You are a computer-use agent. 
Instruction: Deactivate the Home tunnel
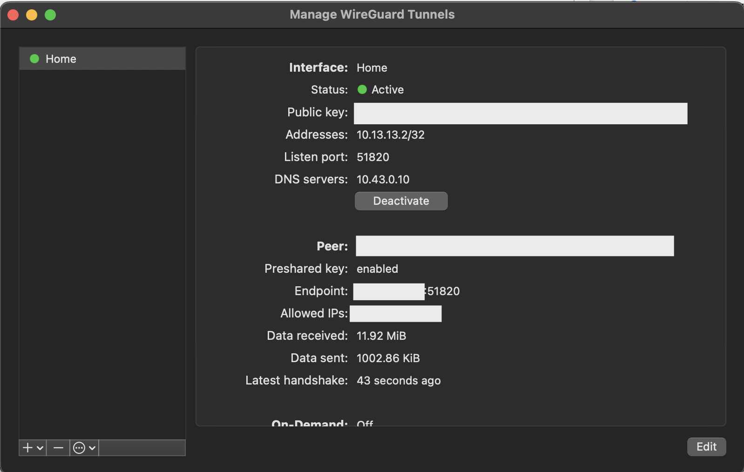pyautogui.click(x=401, y=201)
